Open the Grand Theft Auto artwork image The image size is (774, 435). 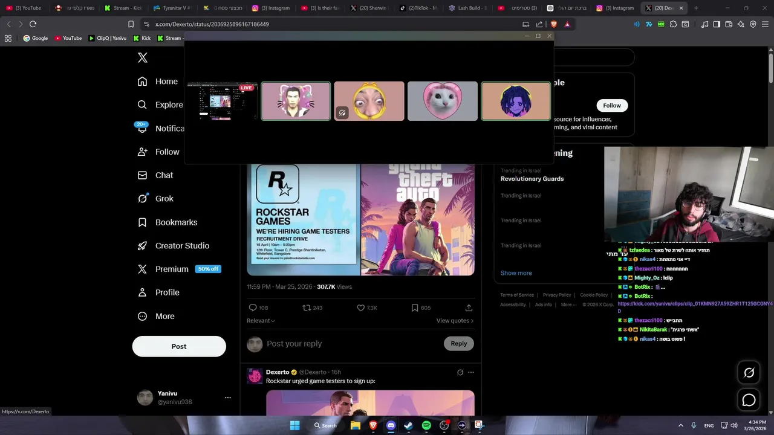[418, 219]
